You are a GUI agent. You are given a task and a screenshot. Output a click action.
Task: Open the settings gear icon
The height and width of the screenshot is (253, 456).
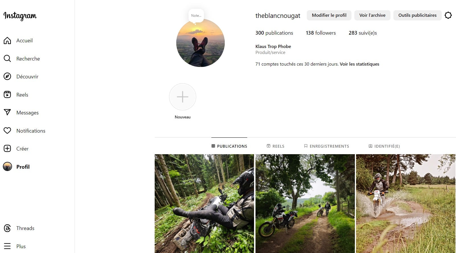(448, 15)
